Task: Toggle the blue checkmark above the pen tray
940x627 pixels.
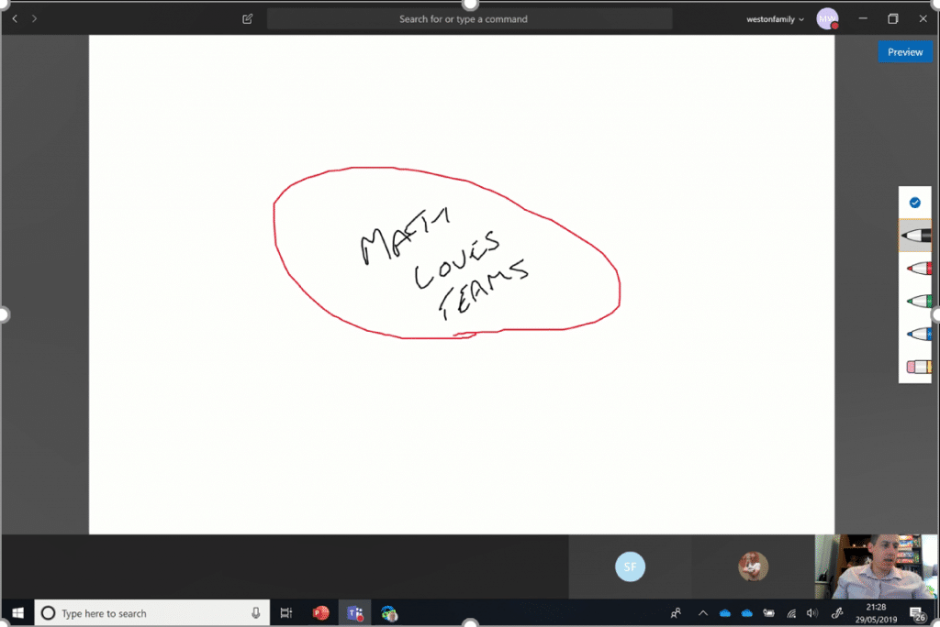Action: [915, 202]
